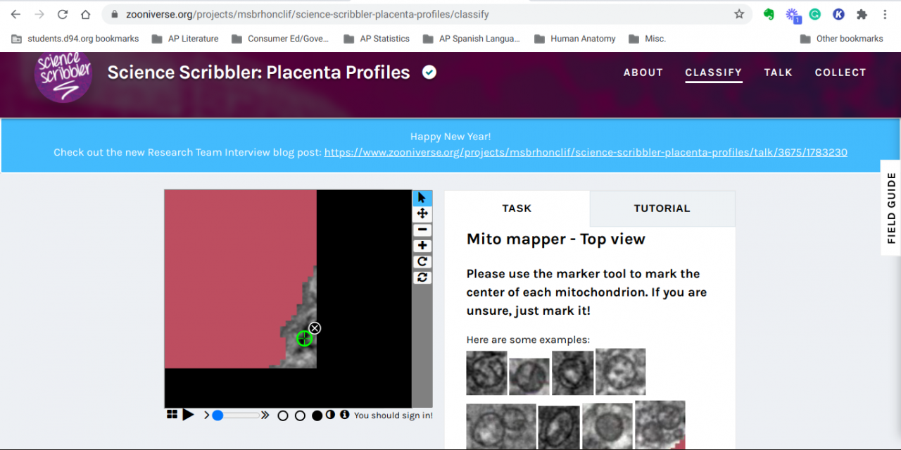The width and height of the screenshot is (901, 450).
Task: View site info via lock icon
Action: tap(114, 14)
